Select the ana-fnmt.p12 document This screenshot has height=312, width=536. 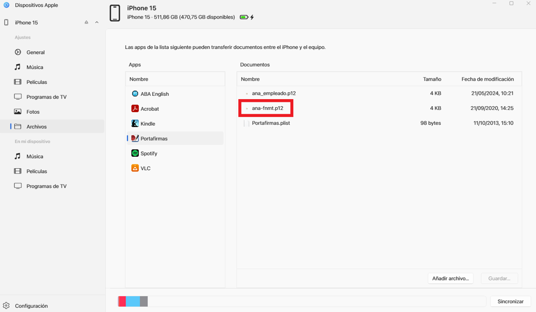pos(268,108)
